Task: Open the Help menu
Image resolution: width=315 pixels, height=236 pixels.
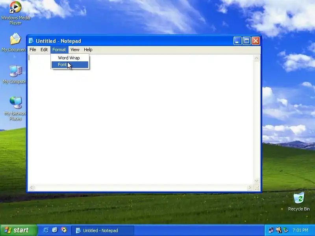Action: tap(88, 50)
